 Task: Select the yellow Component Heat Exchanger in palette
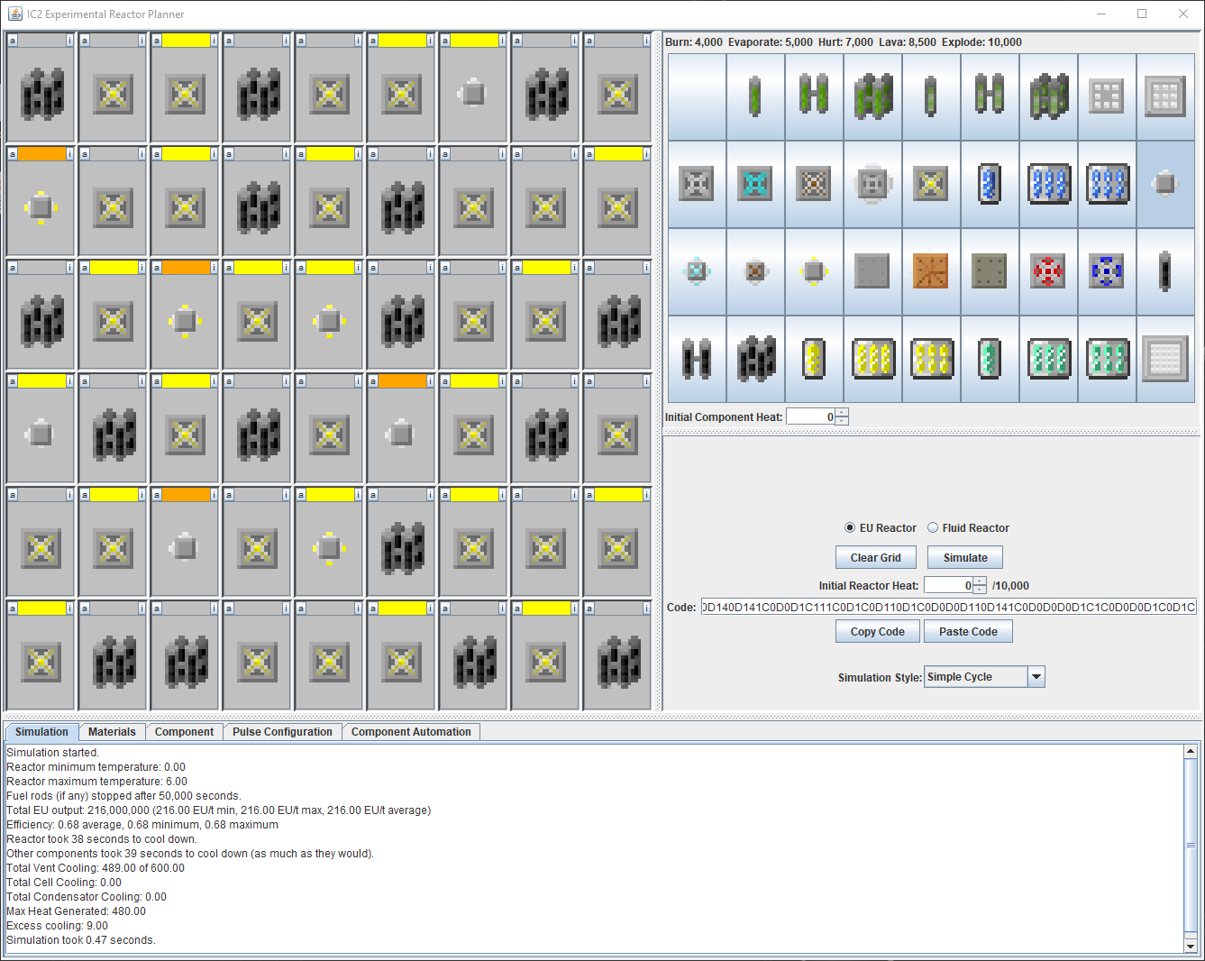[x=814, y=271]
